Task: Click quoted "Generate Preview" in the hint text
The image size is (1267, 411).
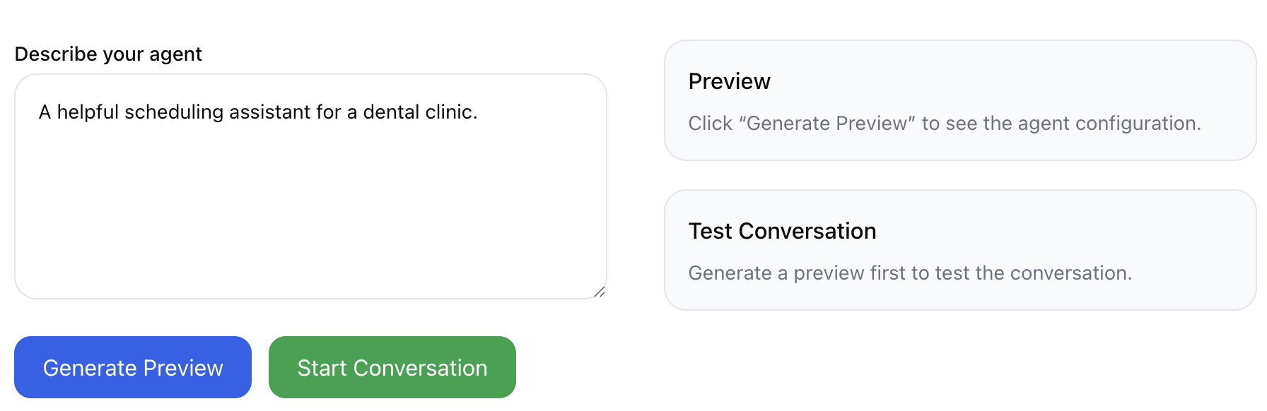Action: click(827, 124)
